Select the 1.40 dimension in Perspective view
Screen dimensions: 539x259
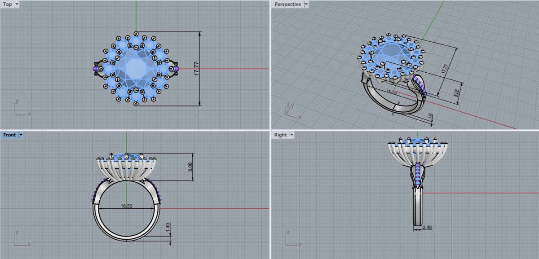[431, 116]
